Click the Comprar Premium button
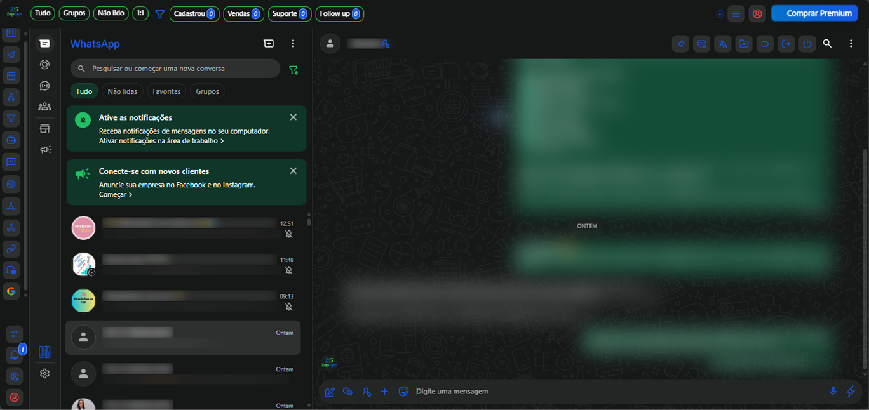Image resolution: width=869 pixels, height=410 pixels. [814, 13]
